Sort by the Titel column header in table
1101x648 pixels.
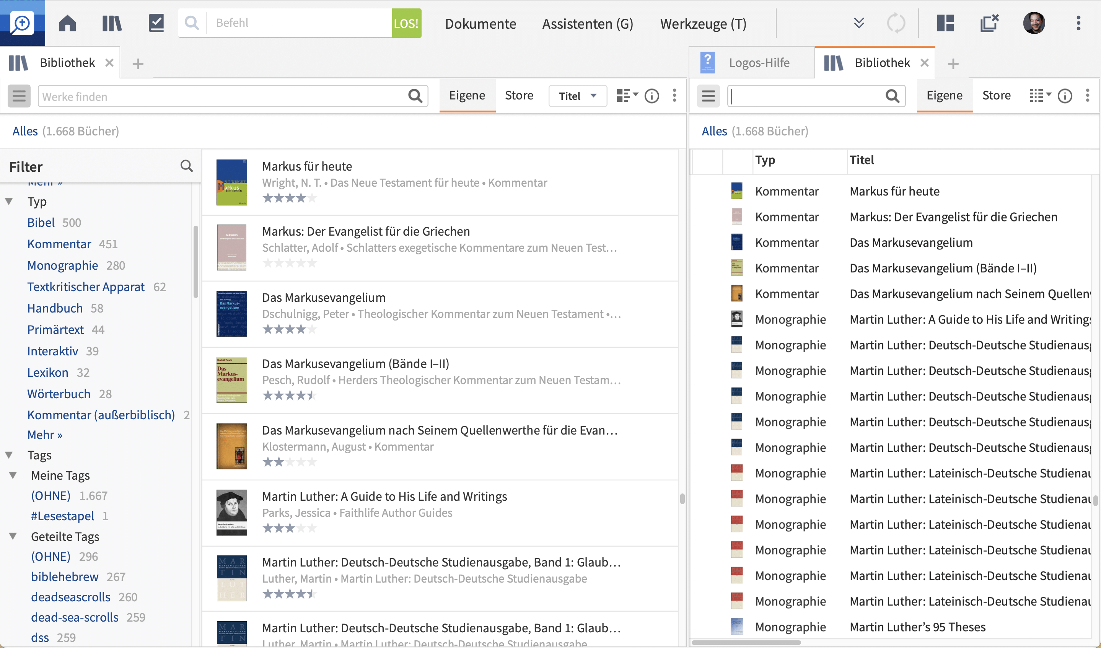coord(862,160)
